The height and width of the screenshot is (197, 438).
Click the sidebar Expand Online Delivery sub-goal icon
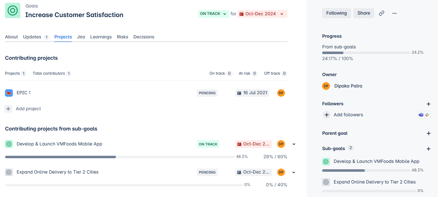point(326,182)
